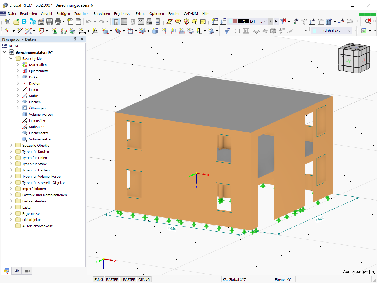Open the CAD-BIM menu
This screenshot has height=283, width=377.
(x=191, y=13)
